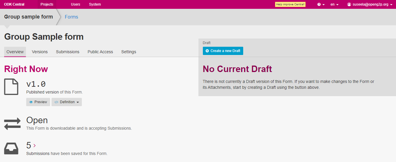Select System in the top navigation bar
Image resolution: width=396 pixels, height=162 pixels.
point(95,4)
